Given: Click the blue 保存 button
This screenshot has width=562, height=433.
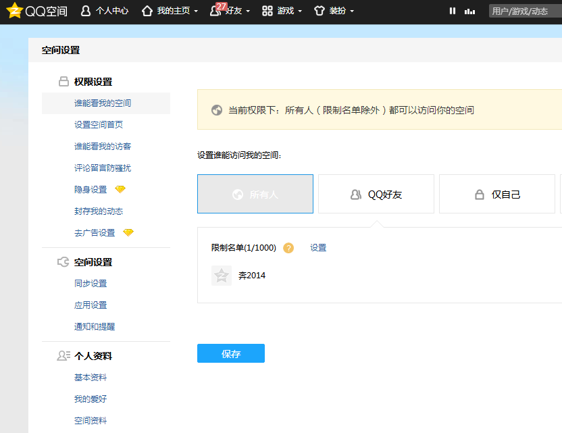Looking at the screenshot, I should 231,353.
